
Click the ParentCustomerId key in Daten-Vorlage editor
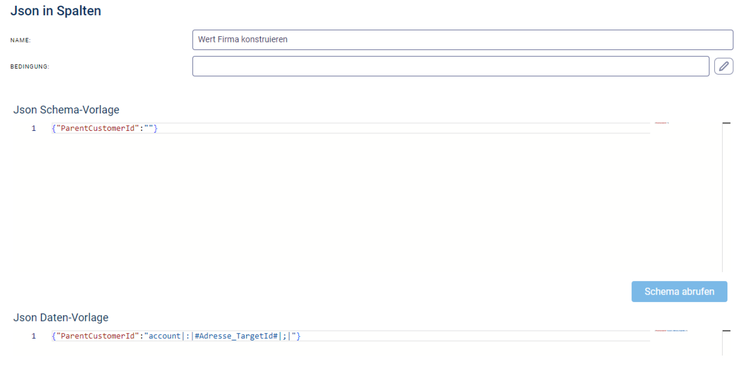coord(97,336)
